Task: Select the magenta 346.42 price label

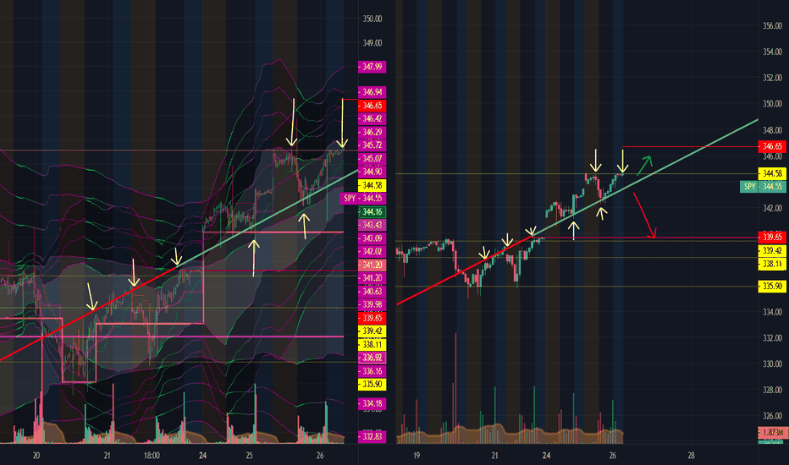Action: [372, 119]
